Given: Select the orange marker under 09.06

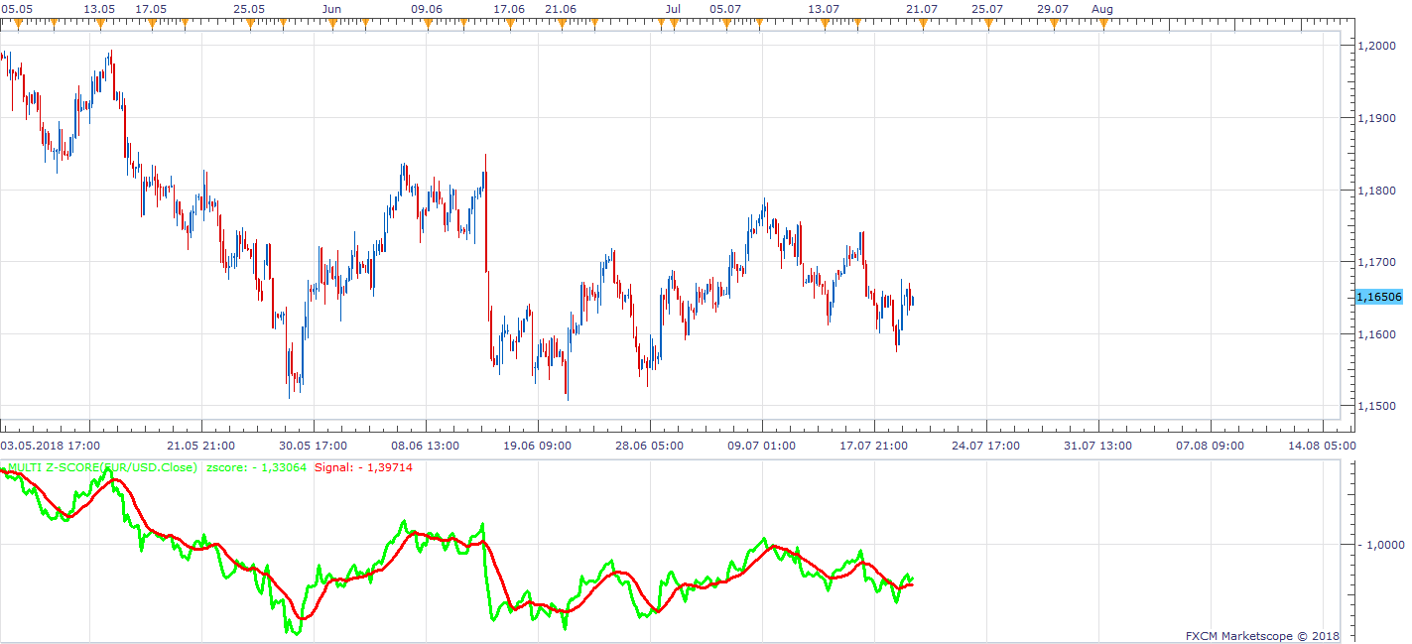Looking at the screenshot, I should point(428,21).
